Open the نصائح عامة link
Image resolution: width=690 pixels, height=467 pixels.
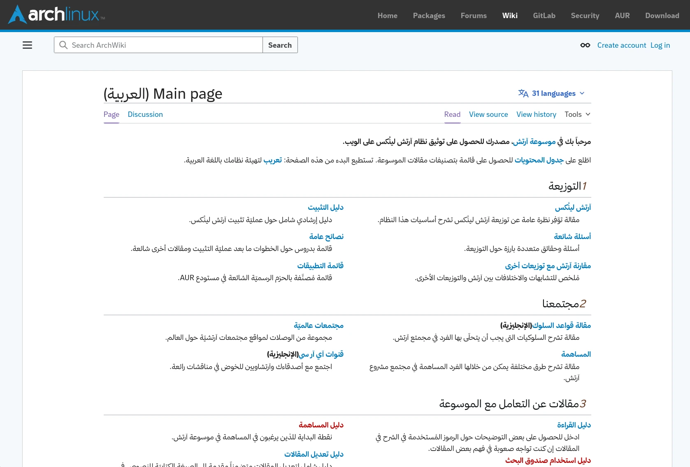(326, 237)
